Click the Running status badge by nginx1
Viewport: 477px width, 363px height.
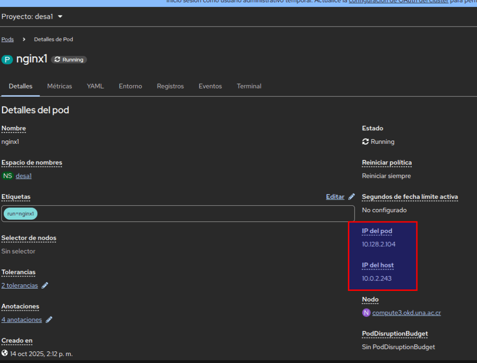pyautogui.click(x=69, y=60)
